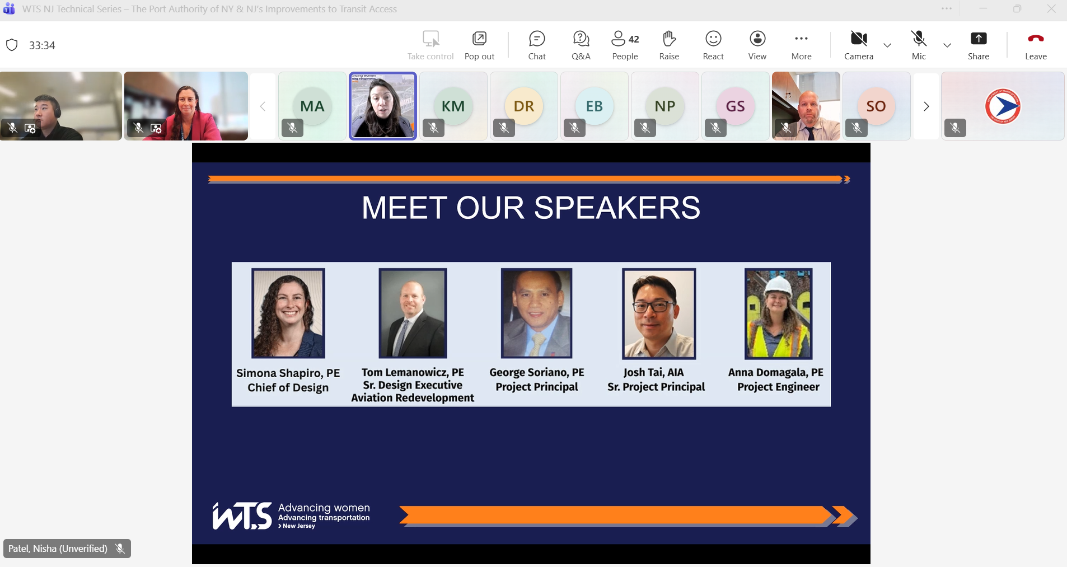The image size is (1067, 567).
Task: Leave the meeting
Action: point(1036,45)
